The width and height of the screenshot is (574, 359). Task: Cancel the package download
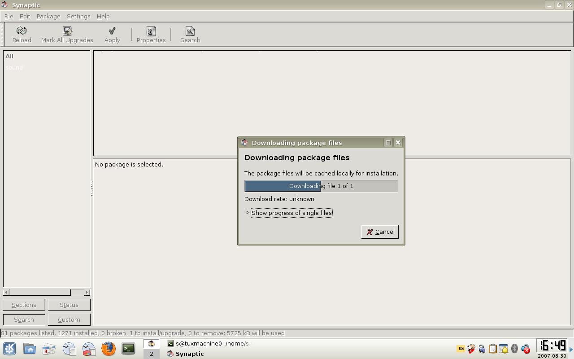click(x=380, y=232)
